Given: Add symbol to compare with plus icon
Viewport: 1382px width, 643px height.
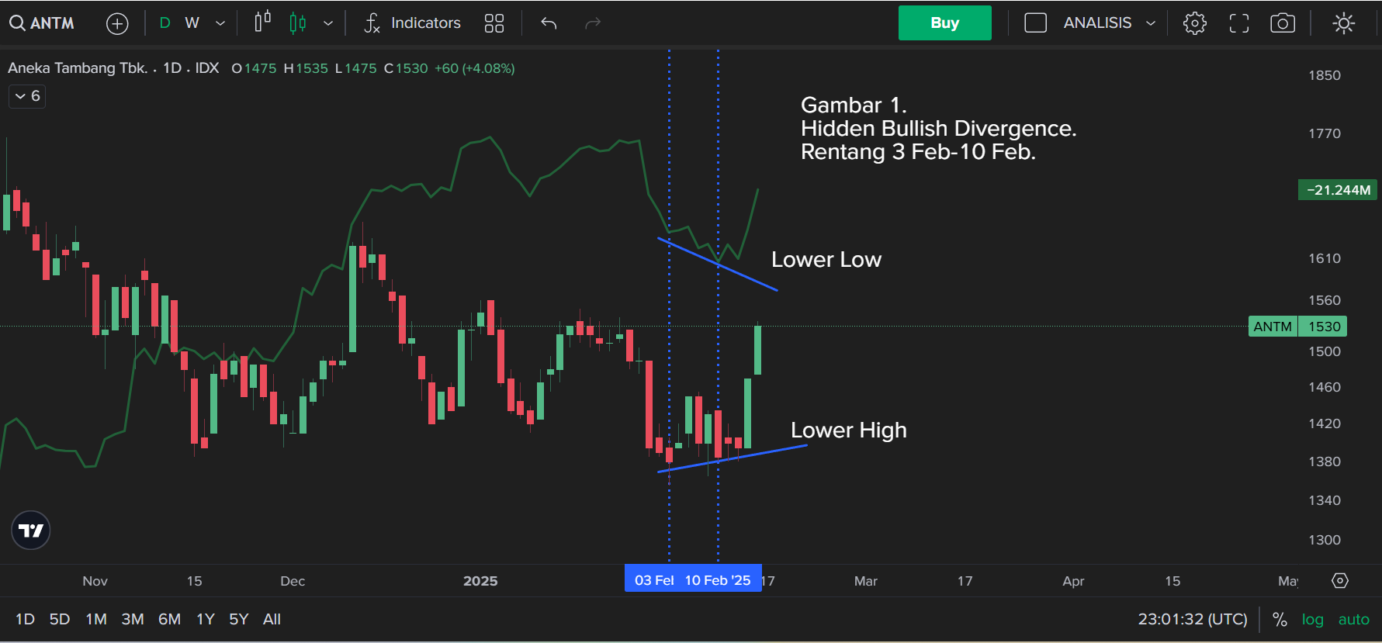Looking at the screenshot, I should (117, 24).
